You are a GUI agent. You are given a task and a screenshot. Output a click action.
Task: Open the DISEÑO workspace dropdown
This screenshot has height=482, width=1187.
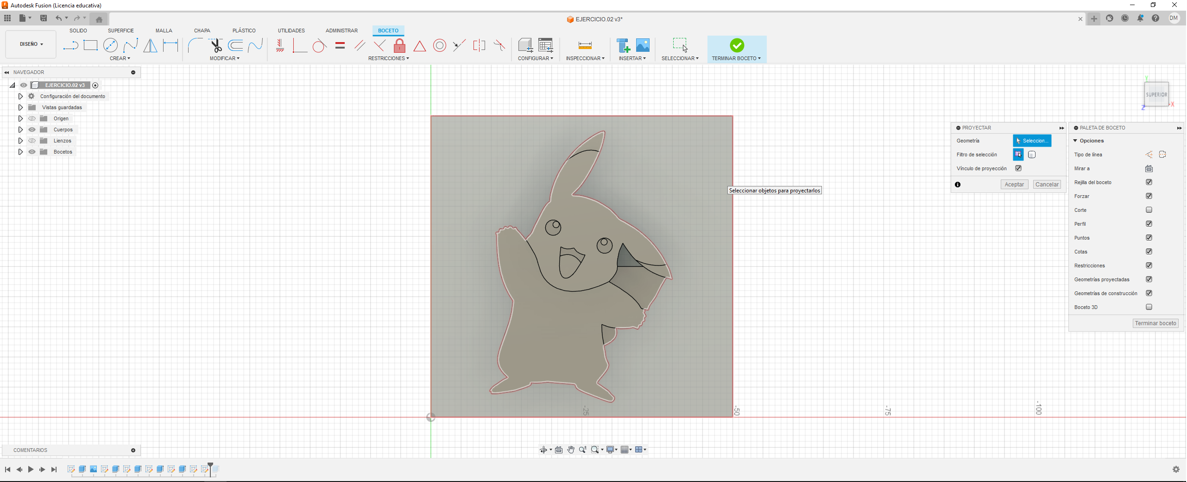31,44
